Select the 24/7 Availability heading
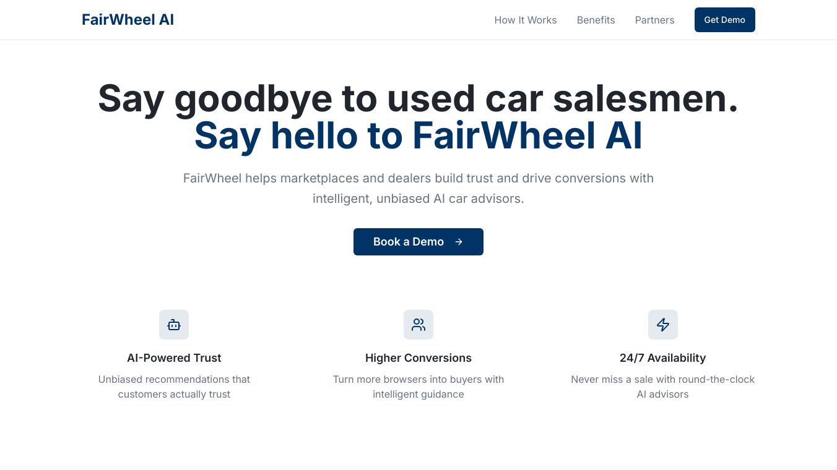The width and height of the screenshot is (837, 470). point(662,358)
